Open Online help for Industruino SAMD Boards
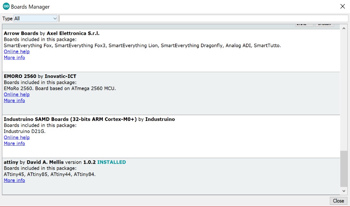Screen dimensions: 350x207 pos(17,137)
